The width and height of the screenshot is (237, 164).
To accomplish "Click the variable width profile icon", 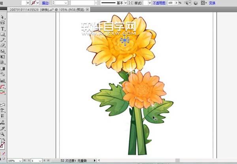I will 131,3.
